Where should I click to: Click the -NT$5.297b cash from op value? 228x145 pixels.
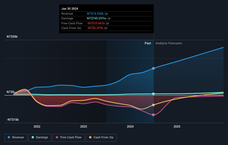pos(95,28)
